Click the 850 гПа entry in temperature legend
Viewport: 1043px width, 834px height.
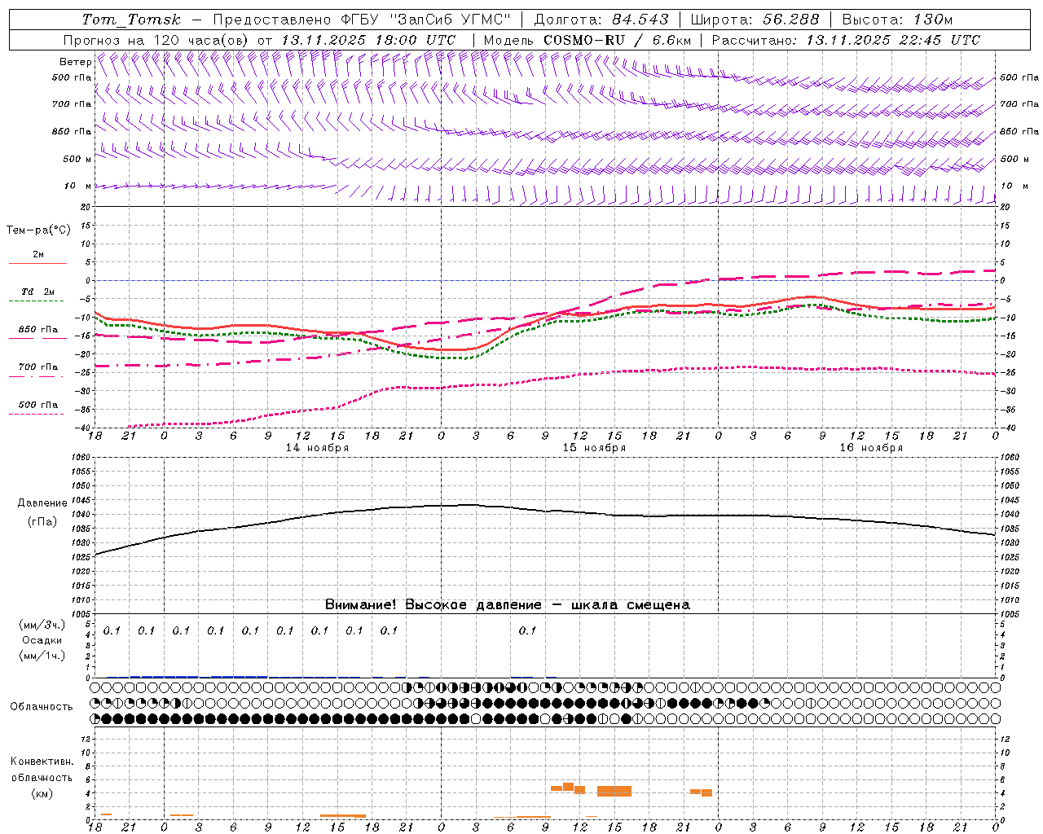click(38, 330)
